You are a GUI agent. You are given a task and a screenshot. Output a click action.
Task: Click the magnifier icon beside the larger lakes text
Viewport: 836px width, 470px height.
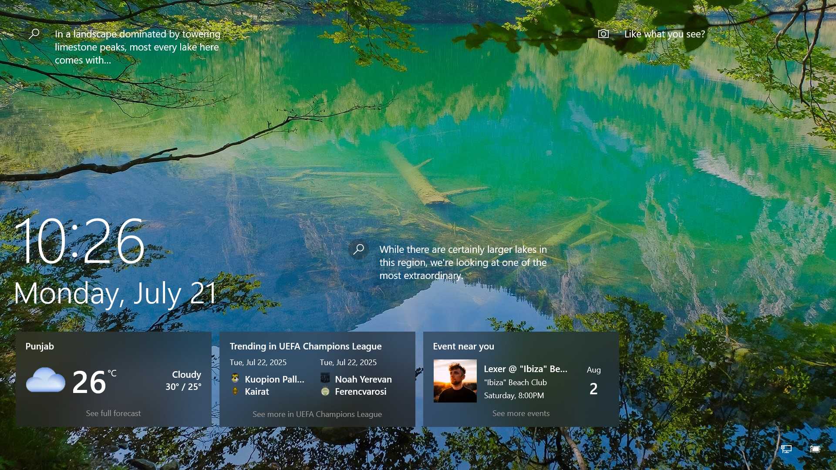358,249
